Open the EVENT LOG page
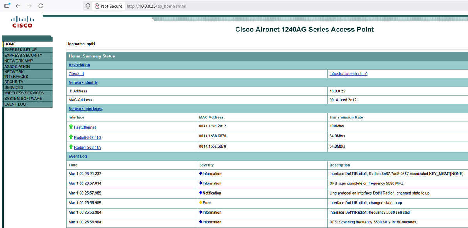The width and height of the screenshot is (468, 228). pyautogui.click(x=14, y=104)
